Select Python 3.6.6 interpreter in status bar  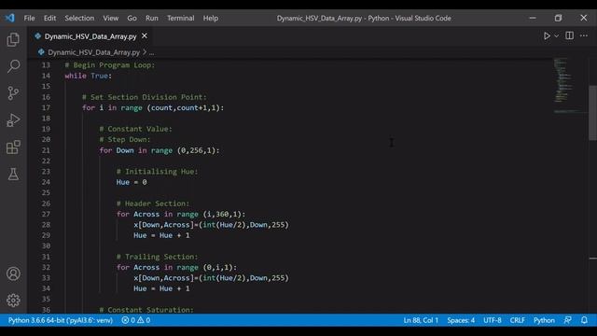click(x=60, y=320)
